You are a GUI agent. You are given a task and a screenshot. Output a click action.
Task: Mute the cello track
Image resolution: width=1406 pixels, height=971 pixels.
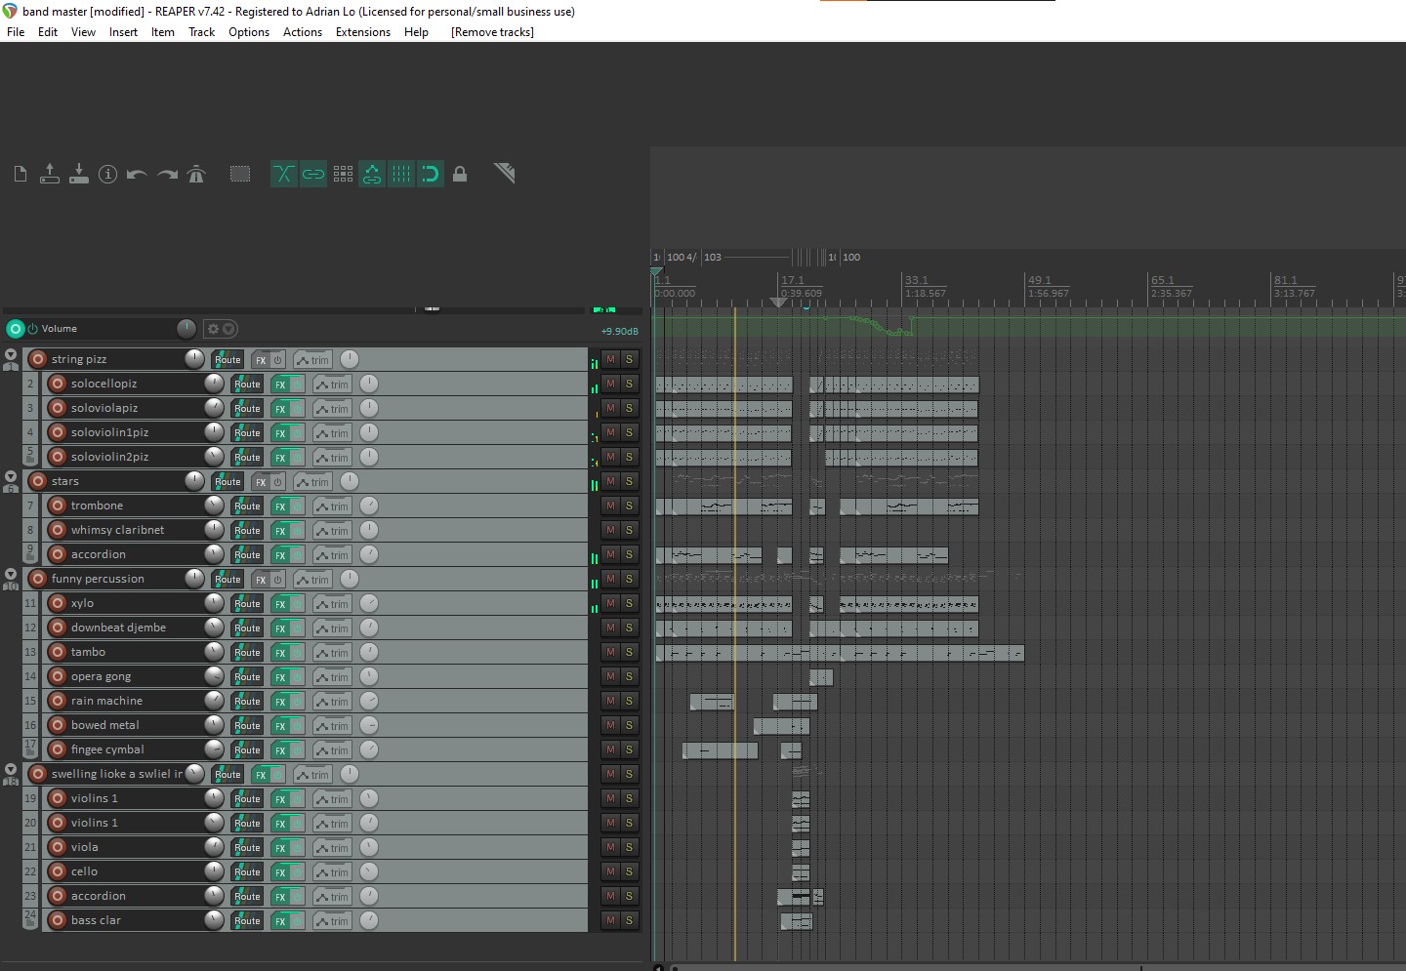[610, 871]
